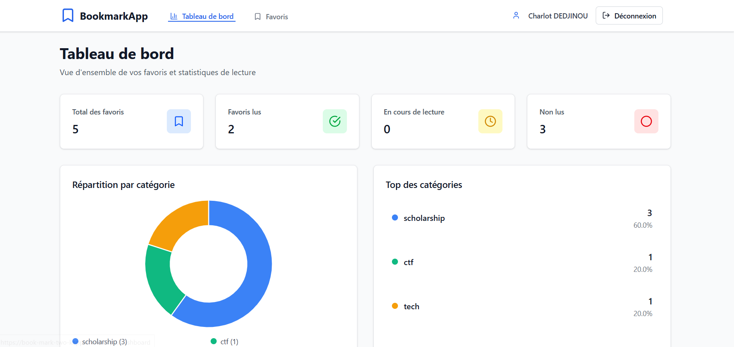This screenshot has height=347, width=734.
Task: Click the green checkmark icon in Favoris lus
Action: (335, 121)
